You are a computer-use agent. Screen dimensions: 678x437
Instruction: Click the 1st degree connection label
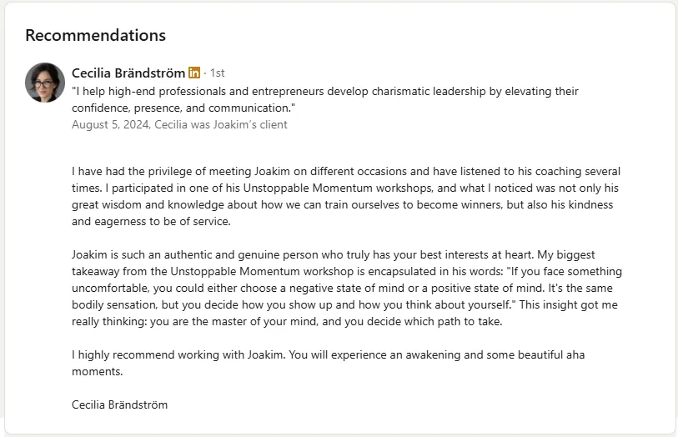(218, 73)
